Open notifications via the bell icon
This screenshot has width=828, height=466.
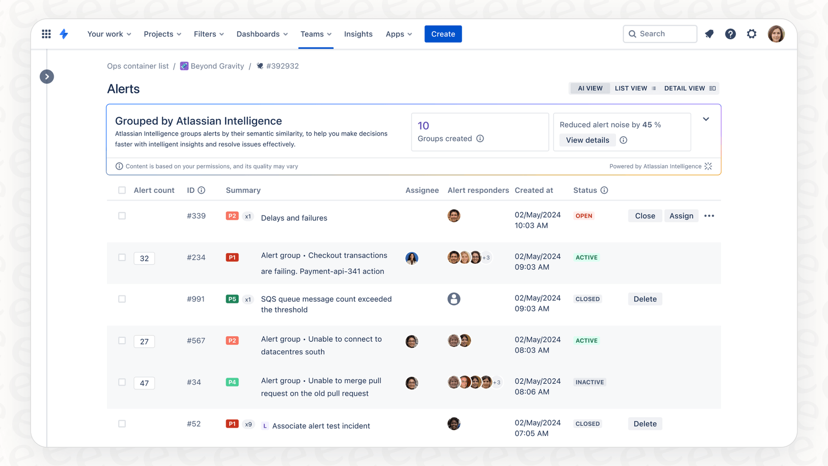(709, 34)
